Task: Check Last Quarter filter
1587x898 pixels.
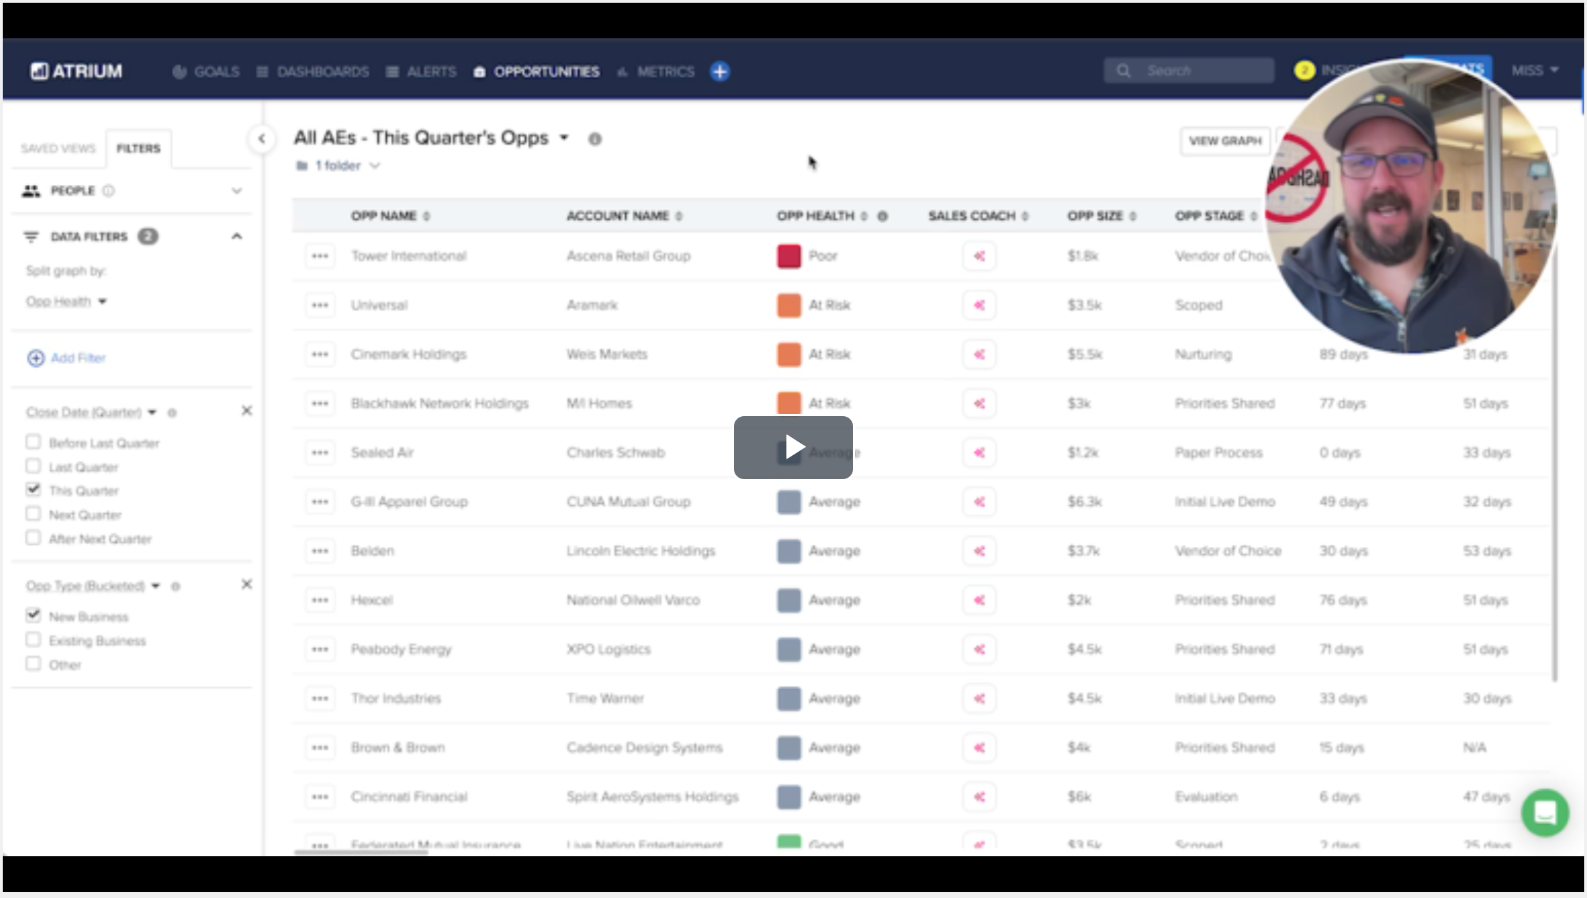Action: click(33, 466)
